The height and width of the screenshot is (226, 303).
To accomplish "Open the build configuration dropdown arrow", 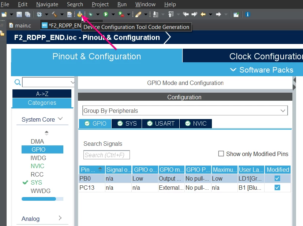I will pos(46,14).
